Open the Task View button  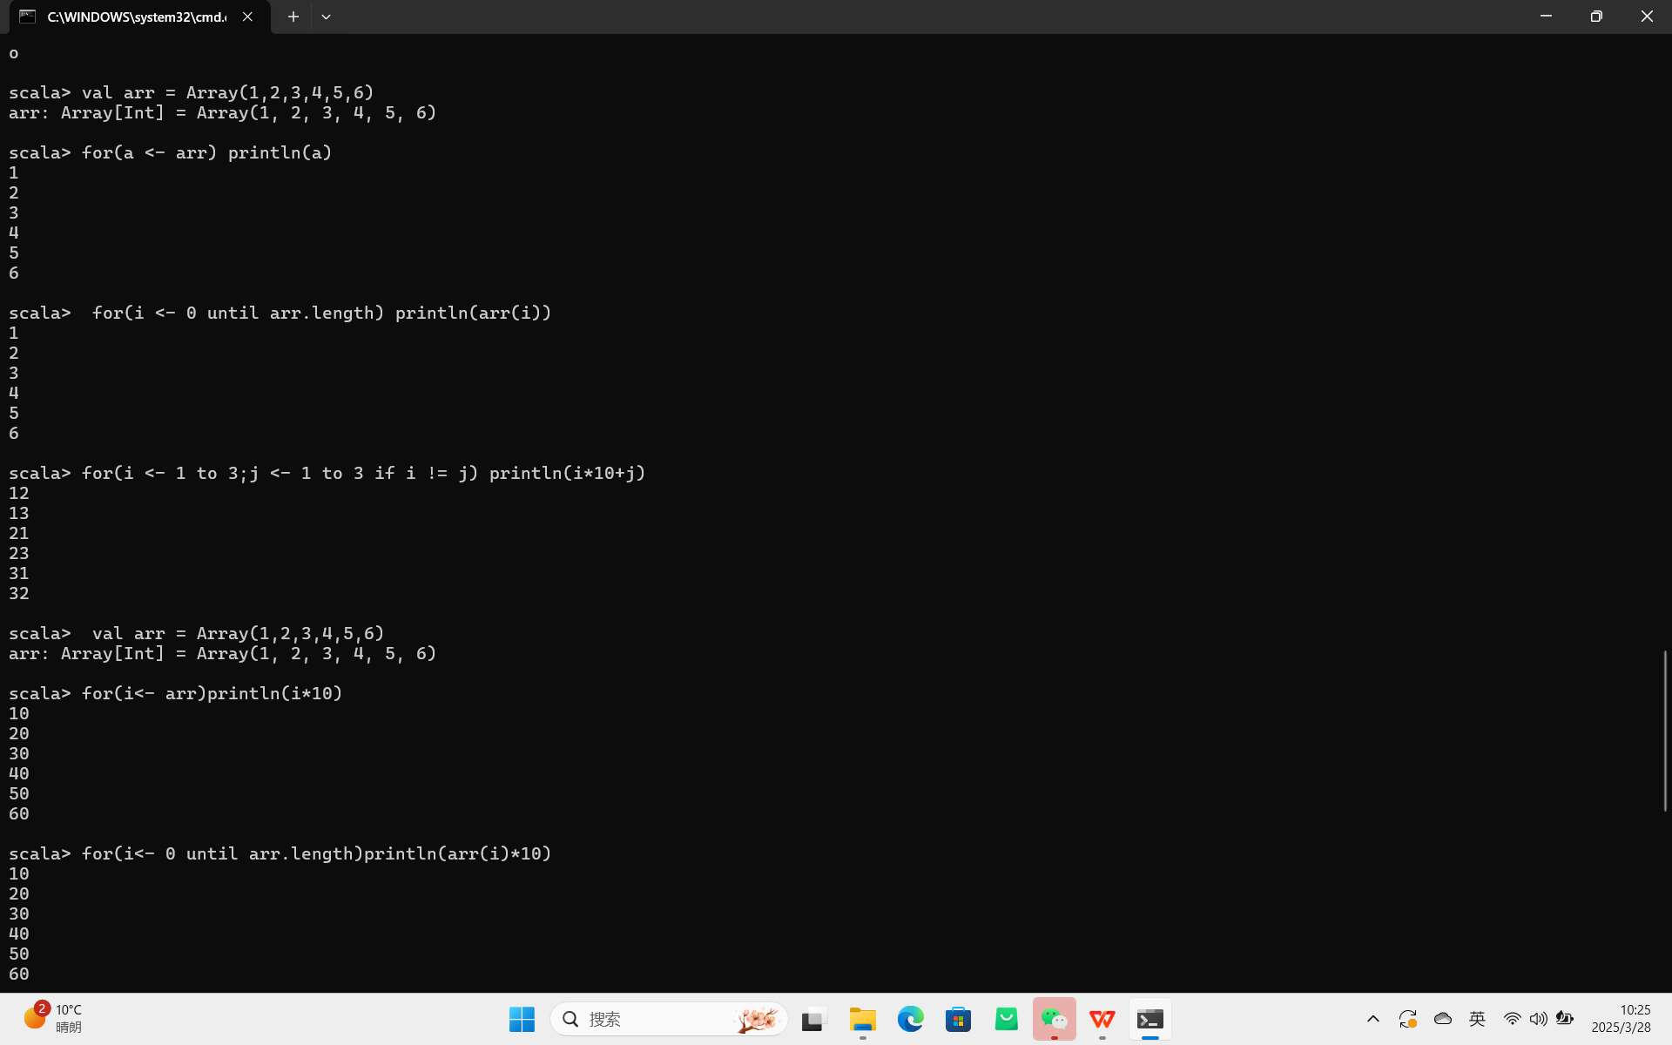tap(813, 1019)
